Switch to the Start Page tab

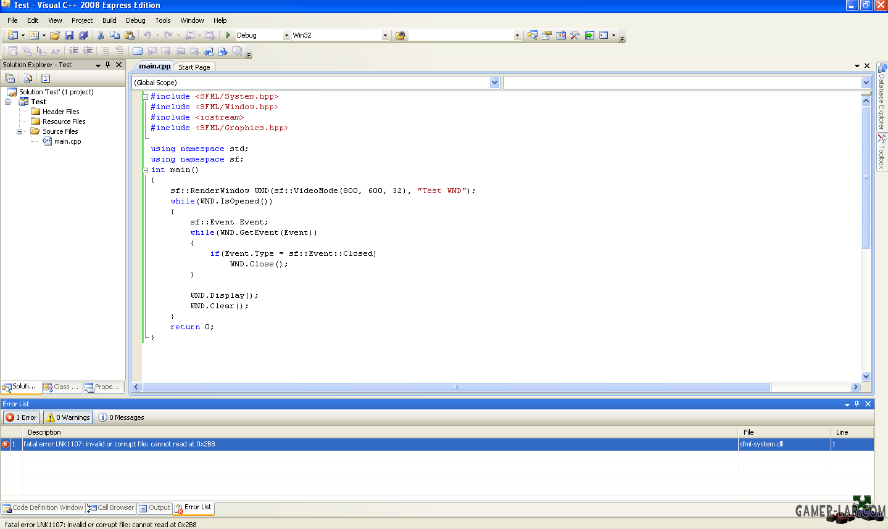(x=194, y=67)
